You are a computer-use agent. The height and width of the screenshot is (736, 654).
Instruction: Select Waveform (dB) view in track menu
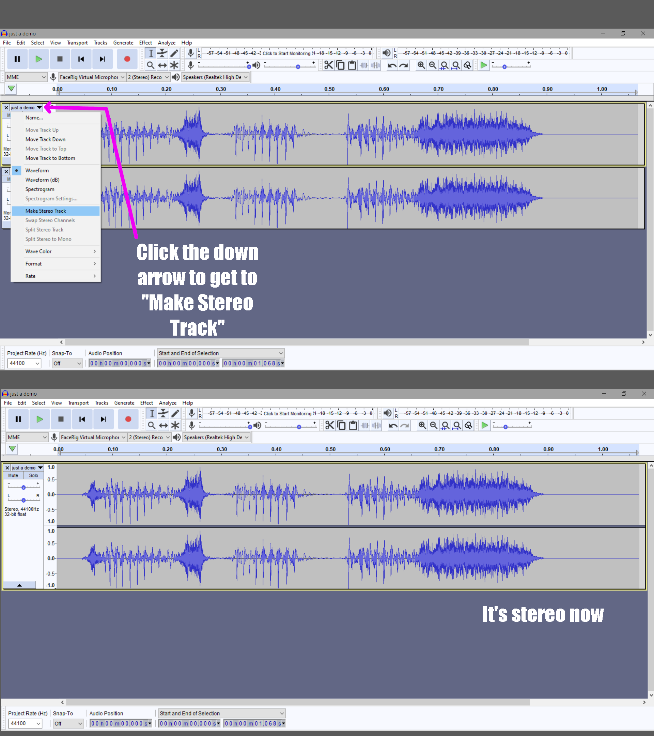(43, 180)
